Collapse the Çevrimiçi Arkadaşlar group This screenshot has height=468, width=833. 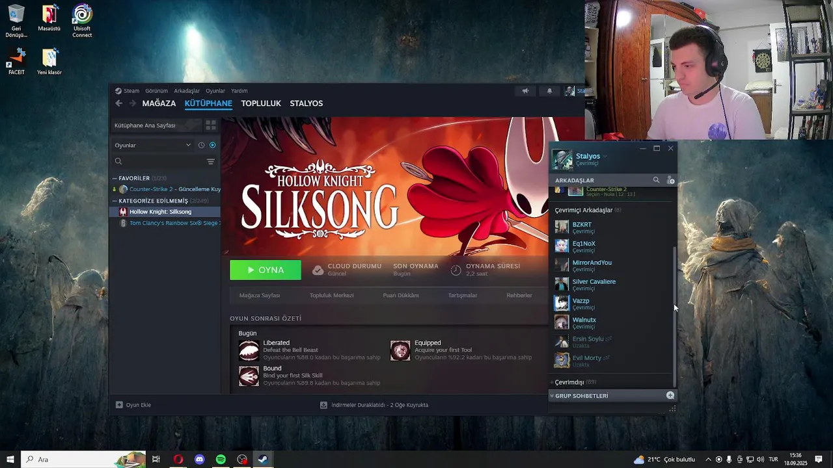click(588, 210)
